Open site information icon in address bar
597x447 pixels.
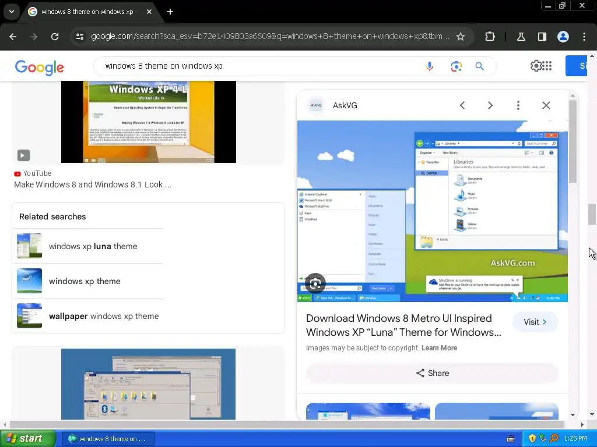pyautogui.click(x=80, y=37)
